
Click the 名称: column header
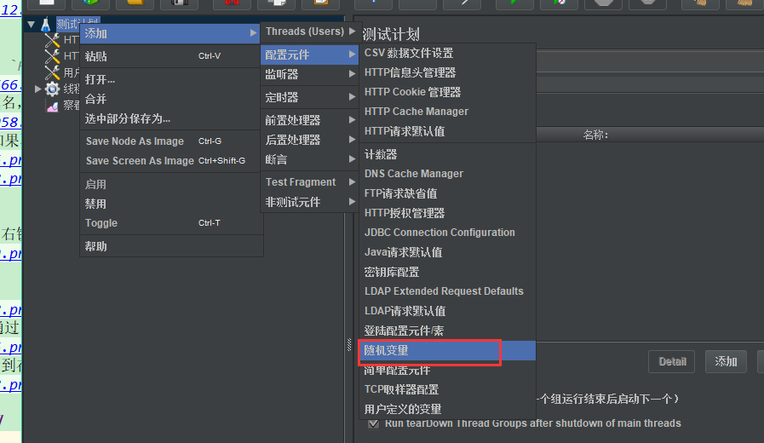pyautogui.click(x=595, y=135)
